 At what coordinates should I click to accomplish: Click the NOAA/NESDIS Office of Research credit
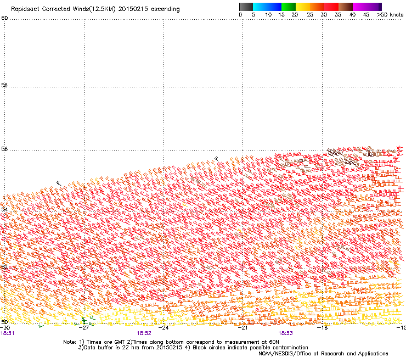point(323,354)
